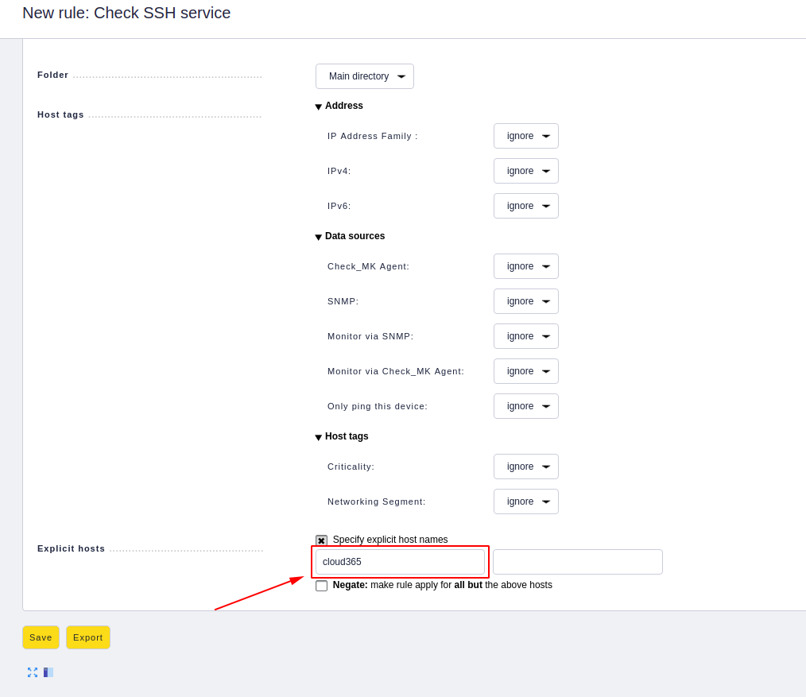This screenshot has height=697, width=806.
Task: Uncheck Specify explicit host names
Action: pos(321,540)
